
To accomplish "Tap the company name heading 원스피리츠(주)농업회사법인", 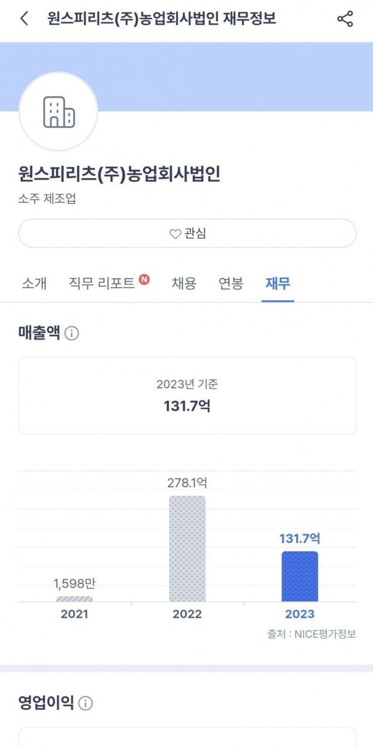I will point(119,174).
